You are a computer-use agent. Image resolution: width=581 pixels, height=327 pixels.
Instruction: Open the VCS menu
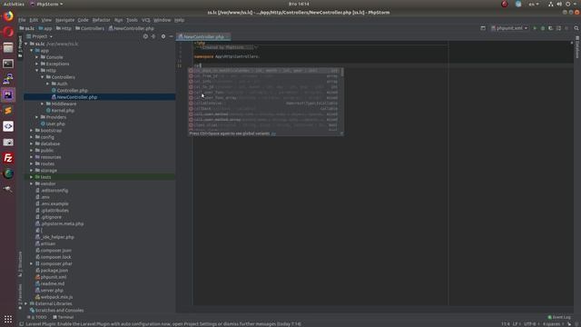click(x=145, y=20)
